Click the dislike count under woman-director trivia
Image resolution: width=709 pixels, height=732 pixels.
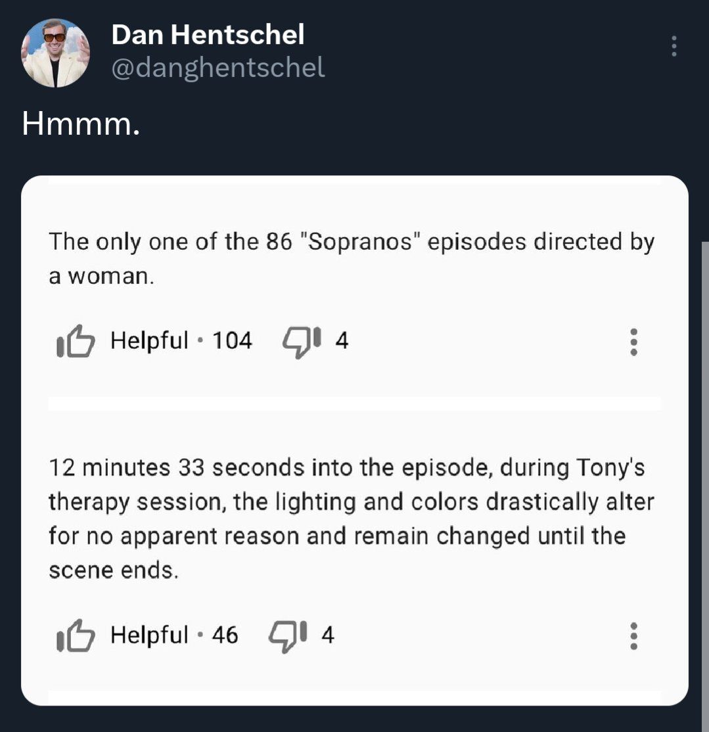pos(342,340)
